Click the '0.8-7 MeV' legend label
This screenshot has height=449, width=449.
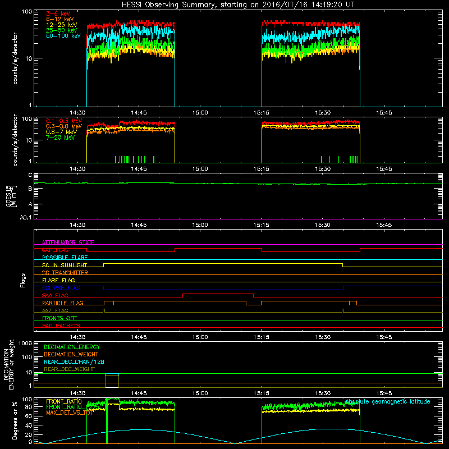(x=61, y=132)
